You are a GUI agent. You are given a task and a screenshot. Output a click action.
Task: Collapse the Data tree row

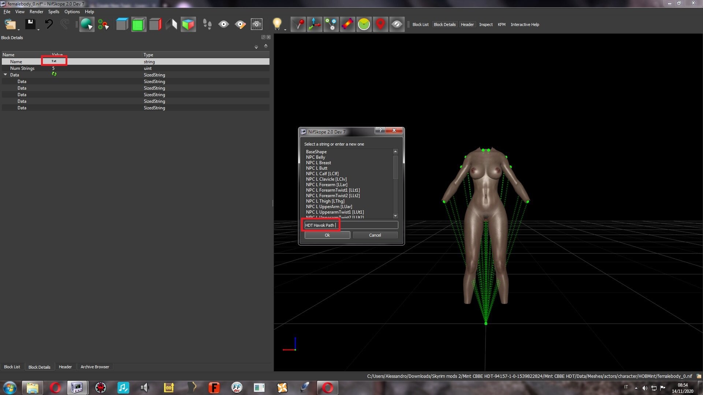point(5,75)
